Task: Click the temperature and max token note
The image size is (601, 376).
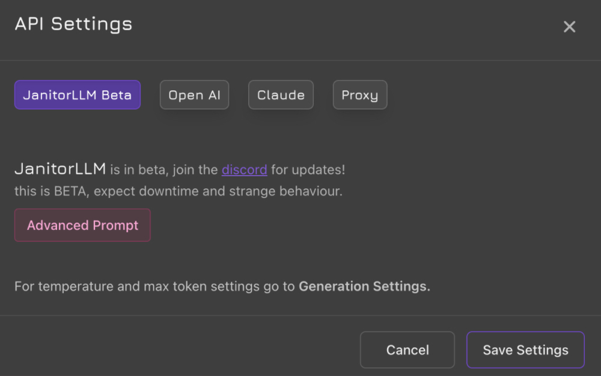Action: click(x=156, y=286)
